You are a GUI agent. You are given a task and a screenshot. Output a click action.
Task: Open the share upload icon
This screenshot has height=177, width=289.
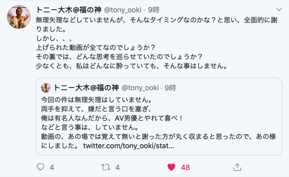237,167
